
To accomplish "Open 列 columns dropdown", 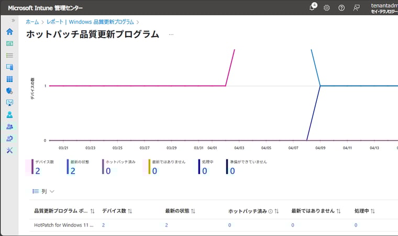I will click(43, 191).
